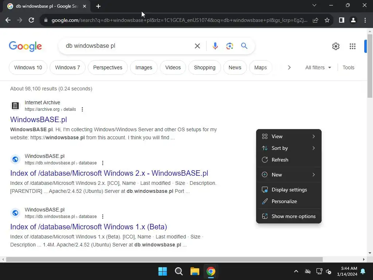Open more options for Windows 2.x result
The height and width of the screenshot is (280, 373).
(103, 163)
